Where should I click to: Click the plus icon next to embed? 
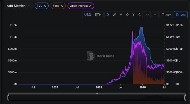pos(155,15)
